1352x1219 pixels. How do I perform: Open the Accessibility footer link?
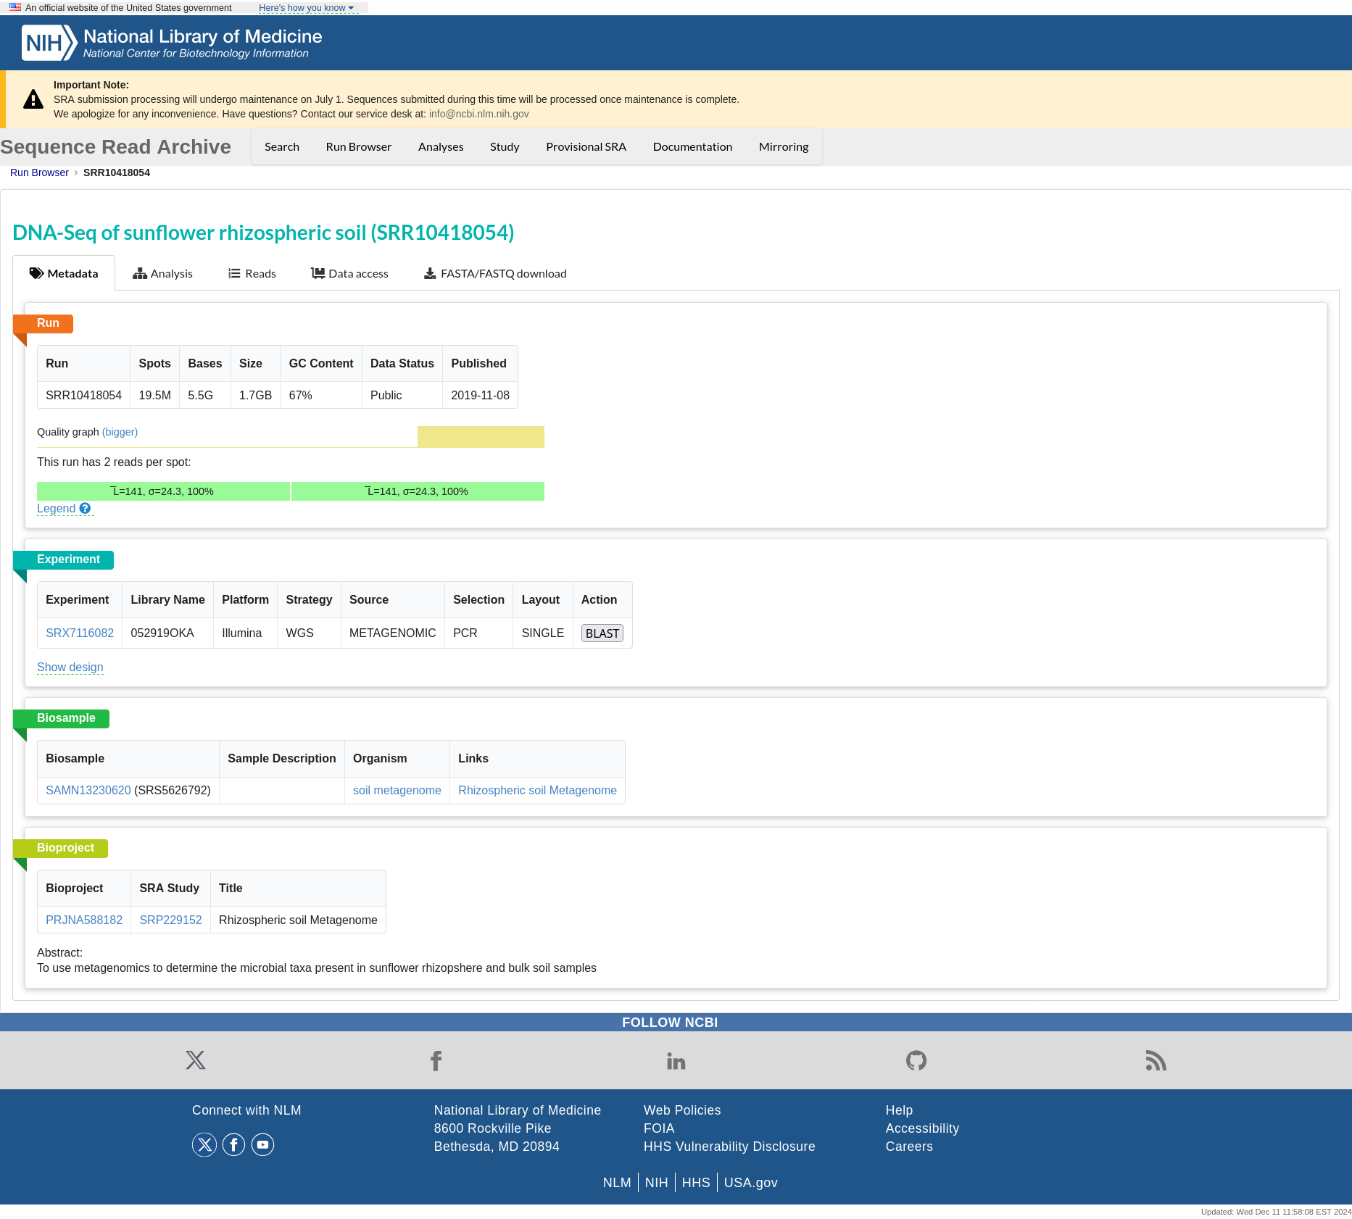pos(922,1128)
